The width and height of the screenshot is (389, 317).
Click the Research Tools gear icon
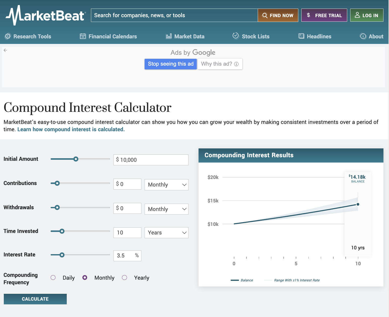pos(8,36)
